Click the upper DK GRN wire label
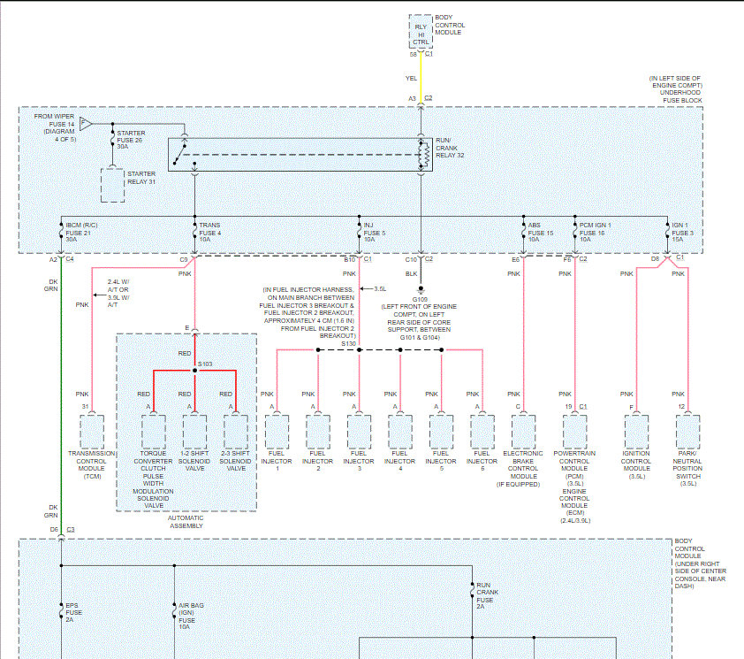Viewport: 744px width, 659px height. [x=51, y=285]
